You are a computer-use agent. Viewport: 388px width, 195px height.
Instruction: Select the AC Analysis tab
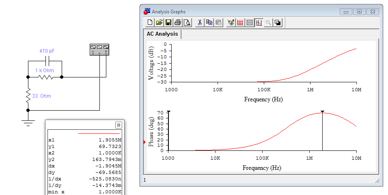[x=162, y=34]
